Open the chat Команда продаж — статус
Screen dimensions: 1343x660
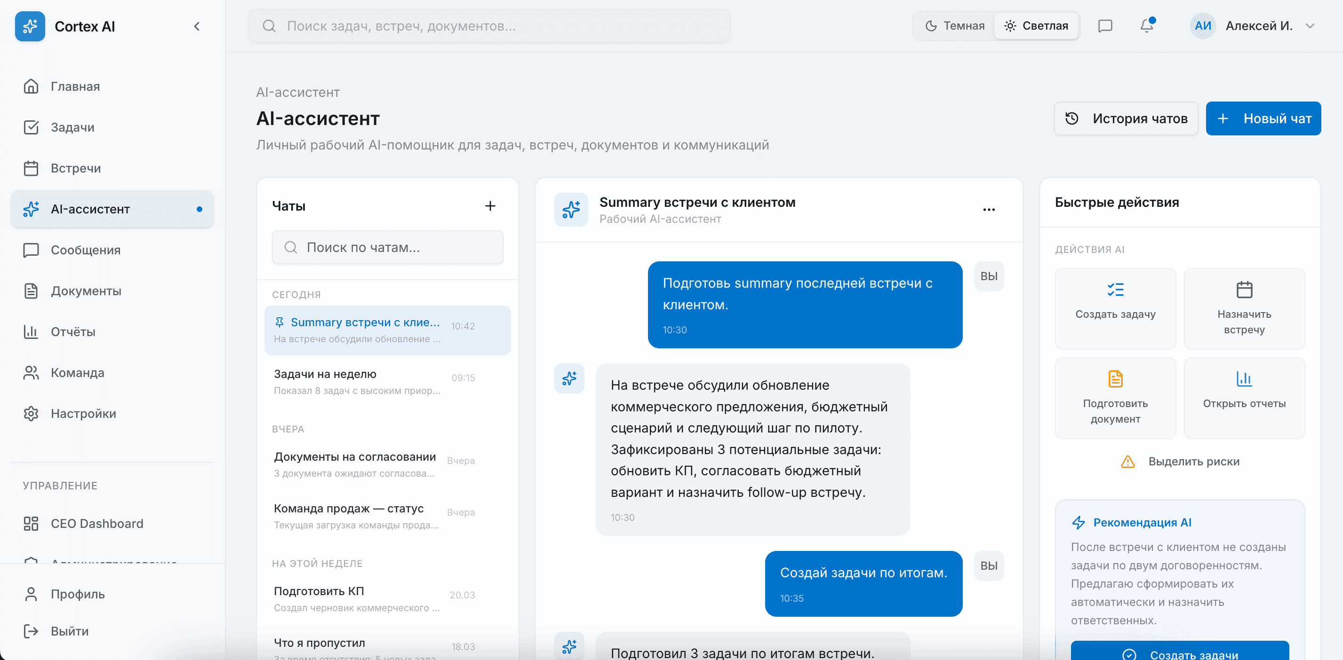(x=387, y=516)
